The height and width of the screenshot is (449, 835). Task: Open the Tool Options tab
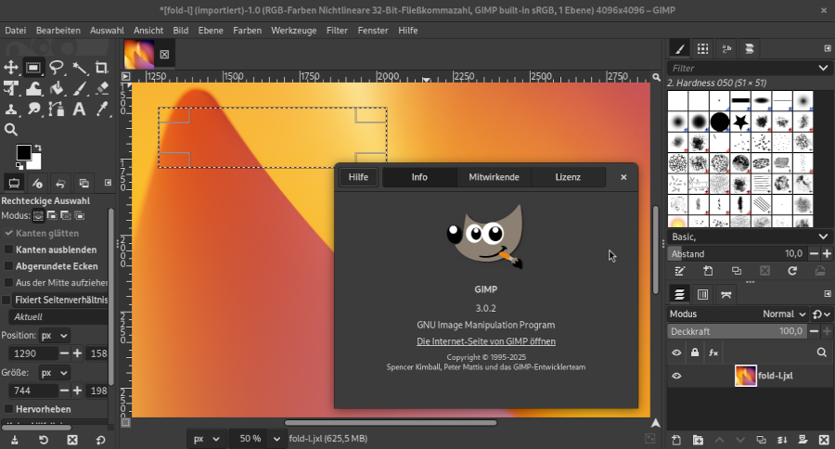[x=14, y=184]
